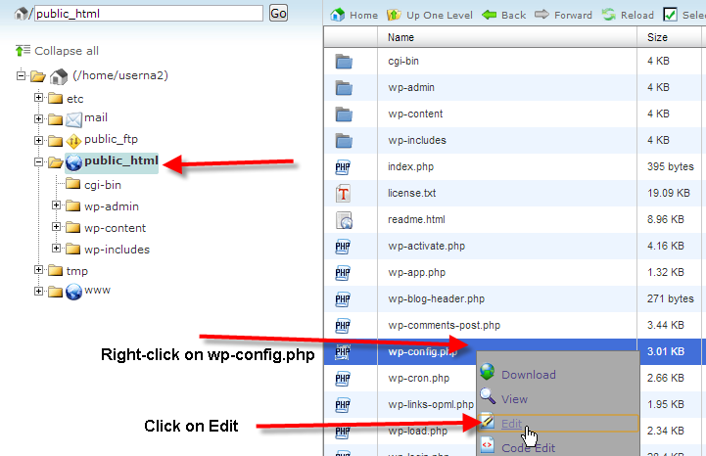Sort by the Size column header
Image resolution: width=706 pixels, height=456 pixels.
pos(670,37)
